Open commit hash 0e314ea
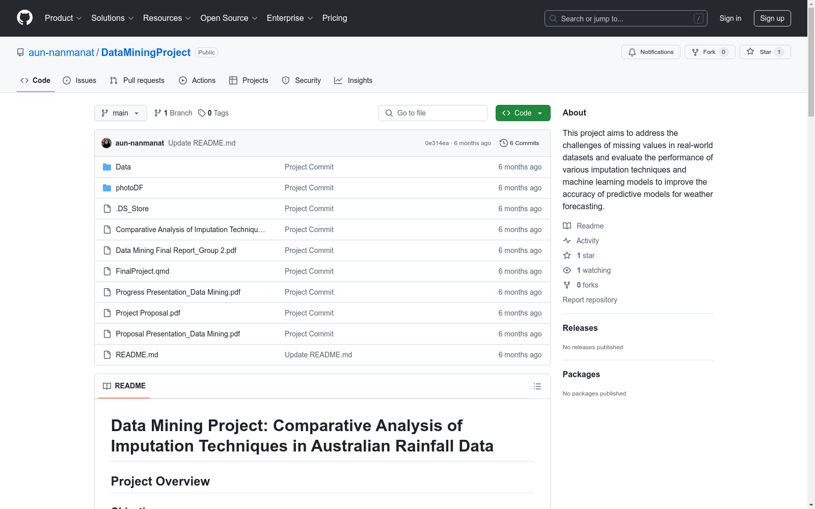 [437, 143]
